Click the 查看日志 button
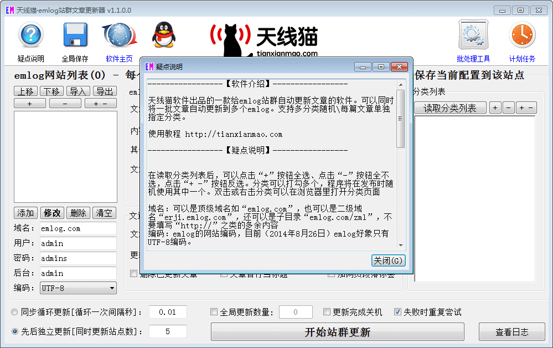This screenshot has width=553, height=348. click(511, 332)
